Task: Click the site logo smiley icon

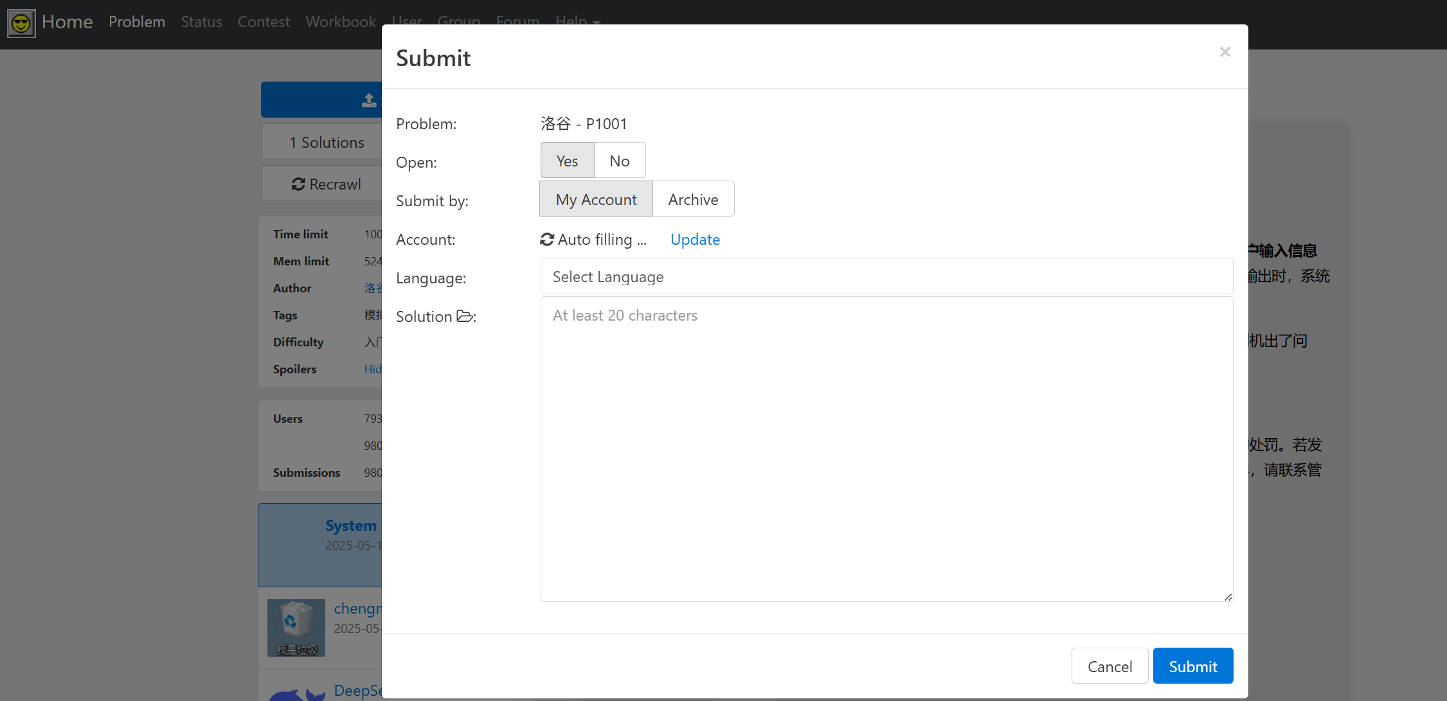Action: [x=21, y=24]
